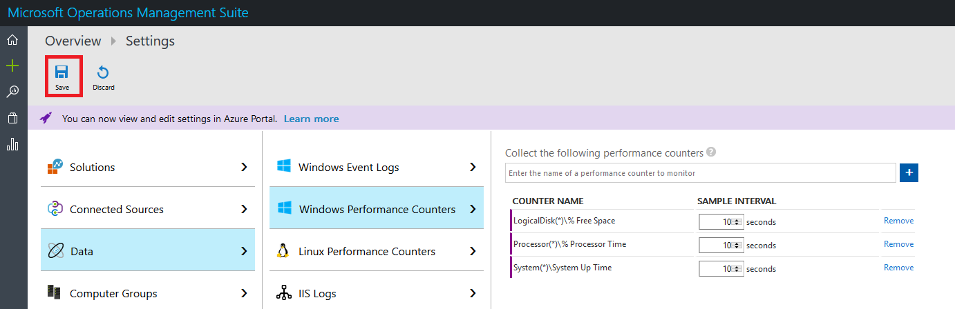Select Processor(*)\% Processor Time row text
The image size is (955, 309).
click(x=570, y=244)
